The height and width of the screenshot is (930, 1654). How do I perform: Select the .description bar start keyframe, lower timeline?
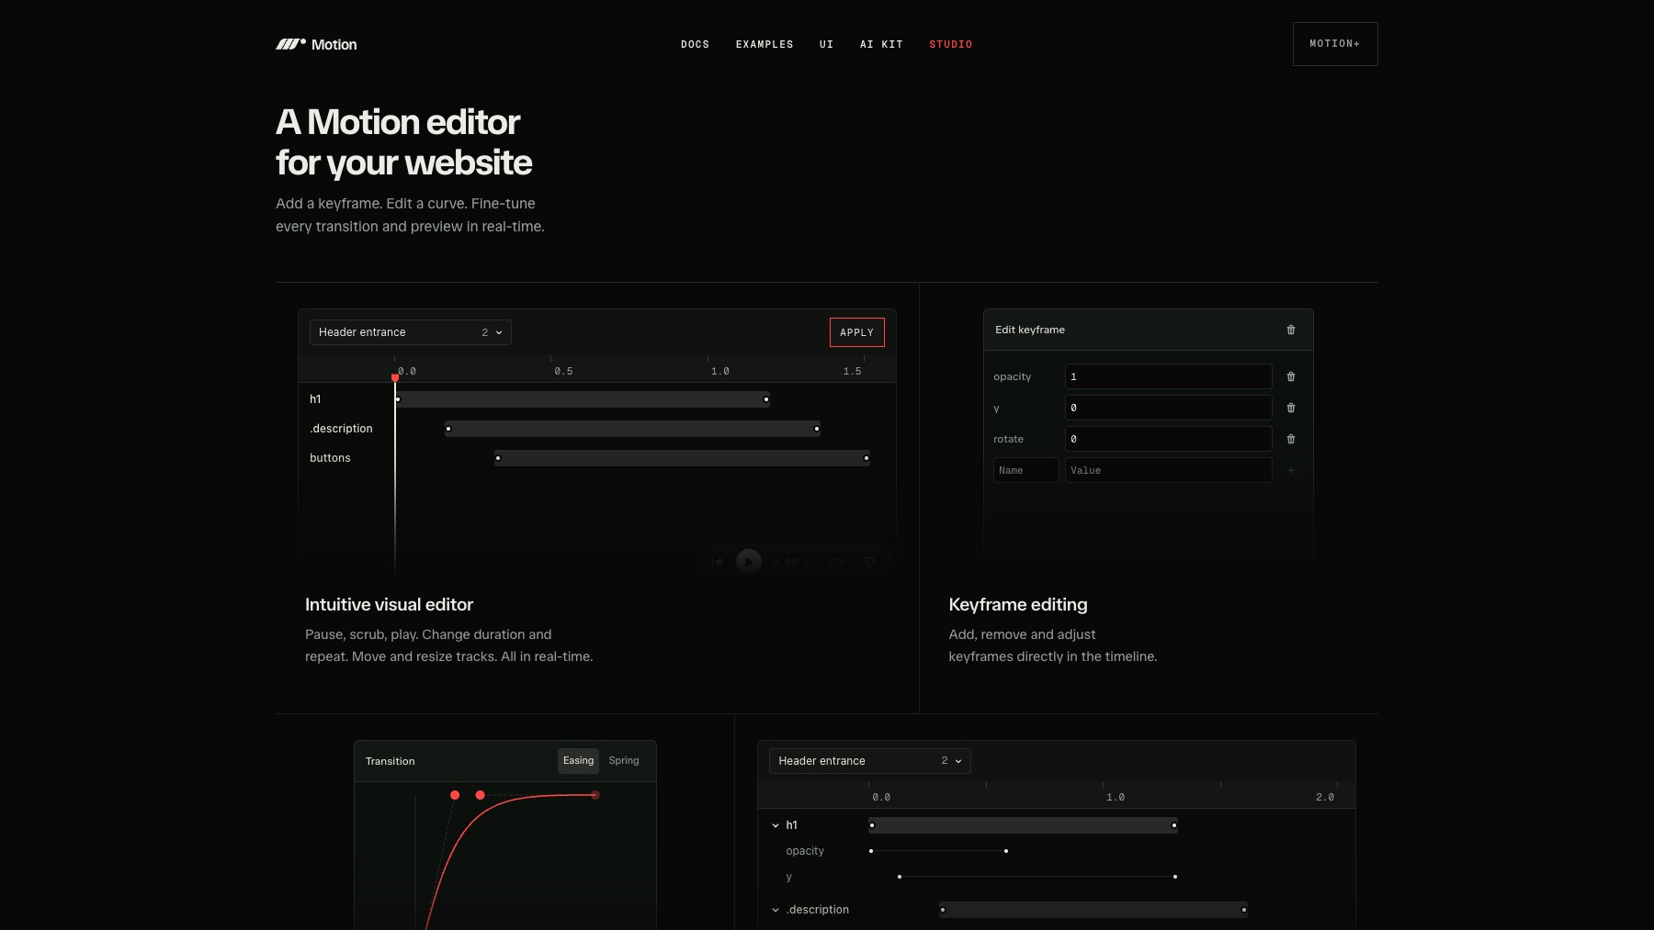tap(943, 910)
